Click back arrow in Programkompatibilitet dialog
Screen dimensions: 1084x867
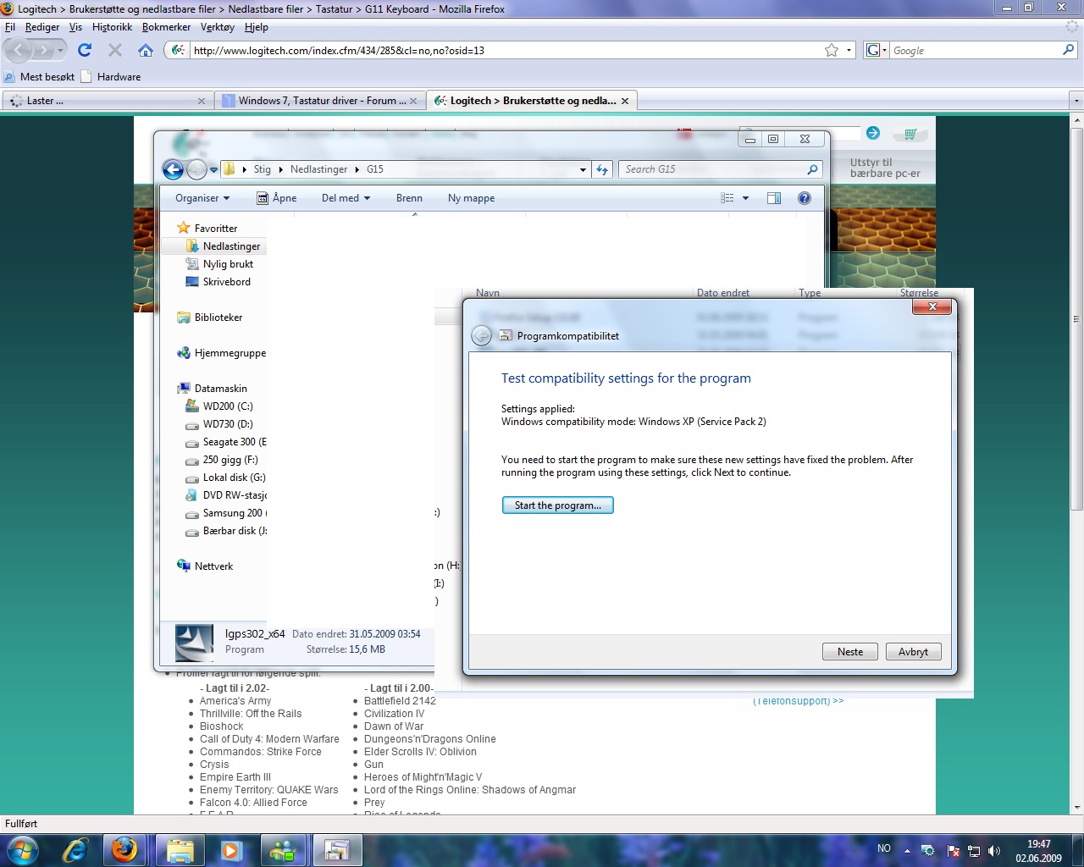481,336
